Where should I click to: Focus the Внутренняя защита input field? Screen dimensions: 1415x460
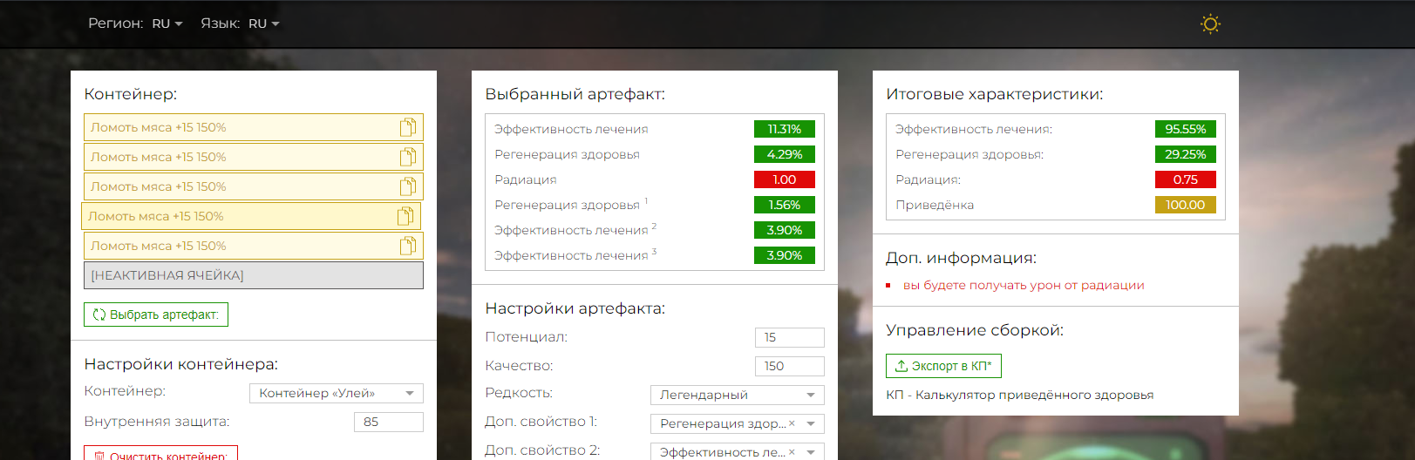click(x=388, y=422)
